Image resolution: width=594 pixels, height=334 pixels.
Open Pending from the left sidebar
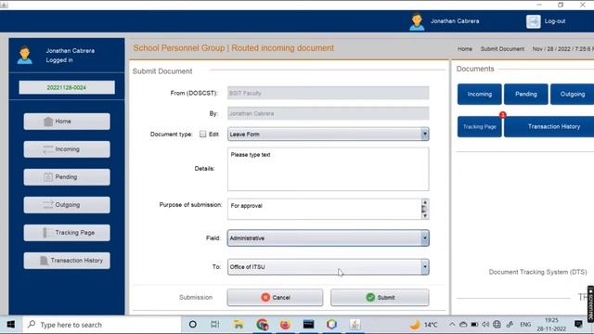point(67,177)
